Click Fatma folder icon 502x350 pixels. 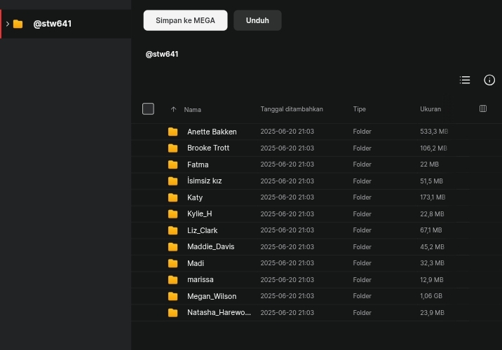[173, 164]
